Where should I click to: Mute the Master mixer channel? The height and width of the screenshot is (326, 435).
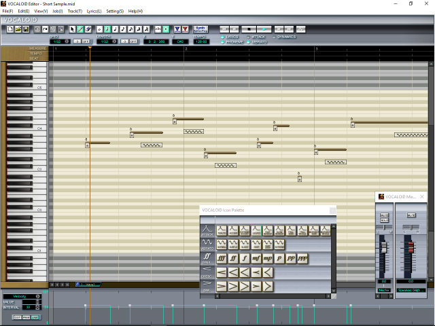(x=384, y=215)
